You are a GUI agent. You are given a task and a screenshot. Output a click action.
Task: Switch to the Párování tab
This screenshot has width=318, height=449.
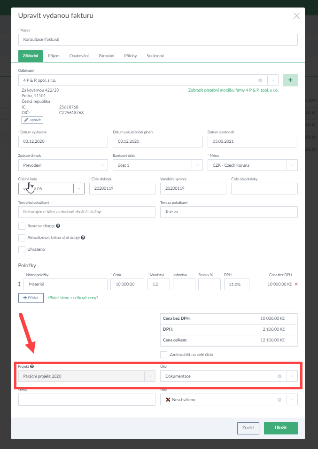click(x=106, y=56)
